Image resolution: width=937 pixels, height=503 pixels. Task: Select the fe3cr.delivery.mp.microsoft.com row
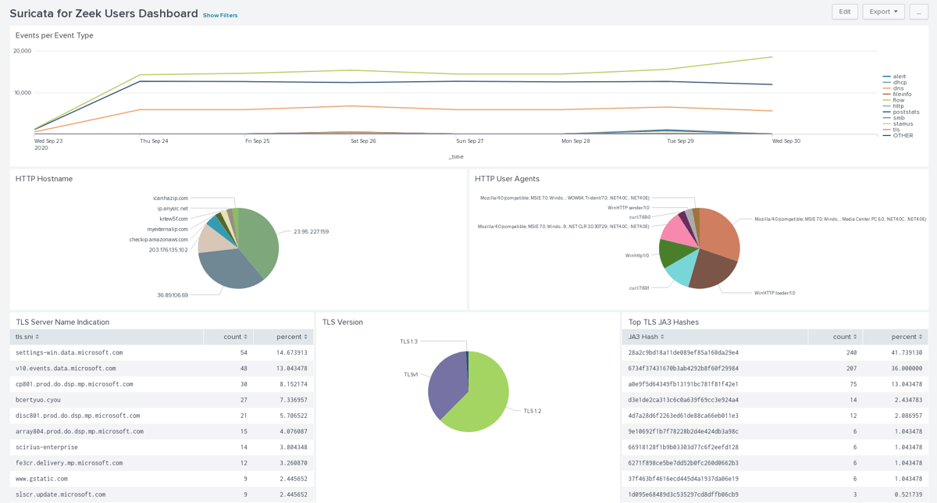(162, 463)
